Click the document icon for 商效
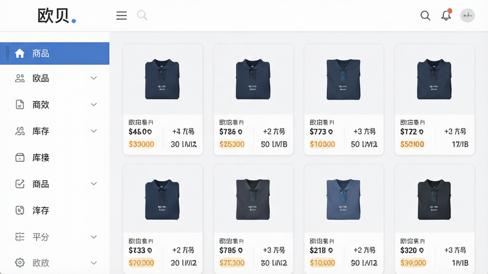The width and height of the screenshot is (488, 274). point(20,105)
